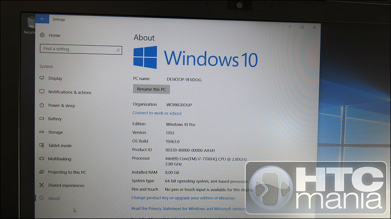This screenshot has height=219, width=391.
Task: Click the Battery icon
Action: coord(41,118)
